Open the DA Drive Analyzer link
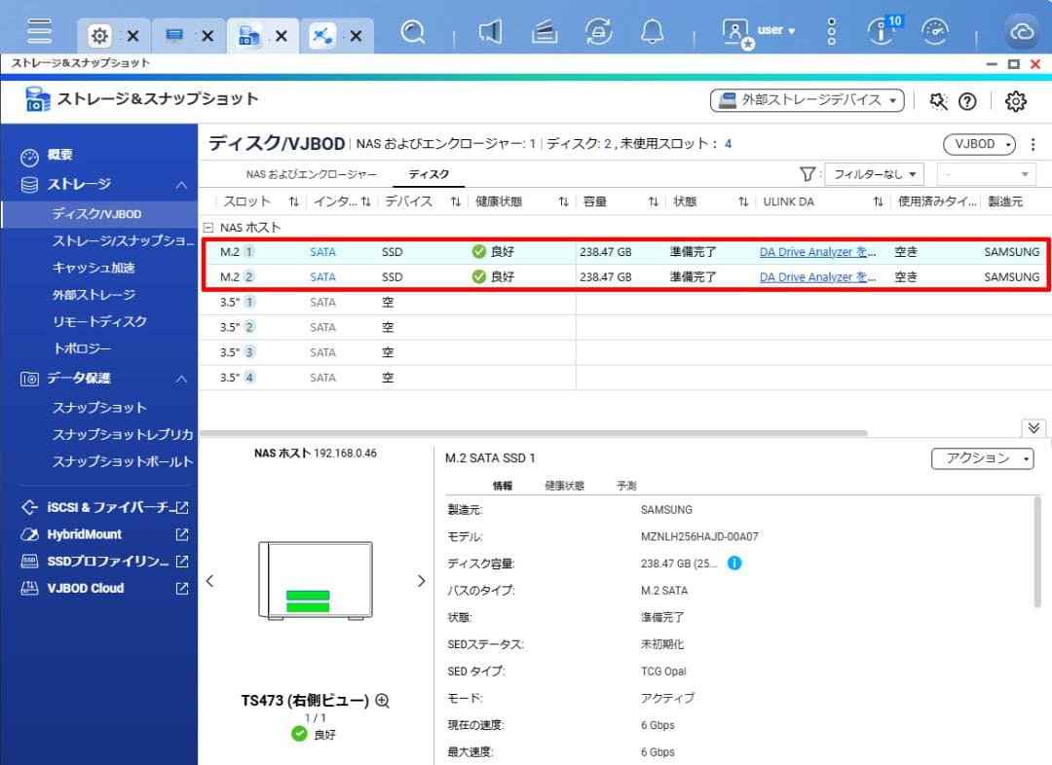 (816, 251)
